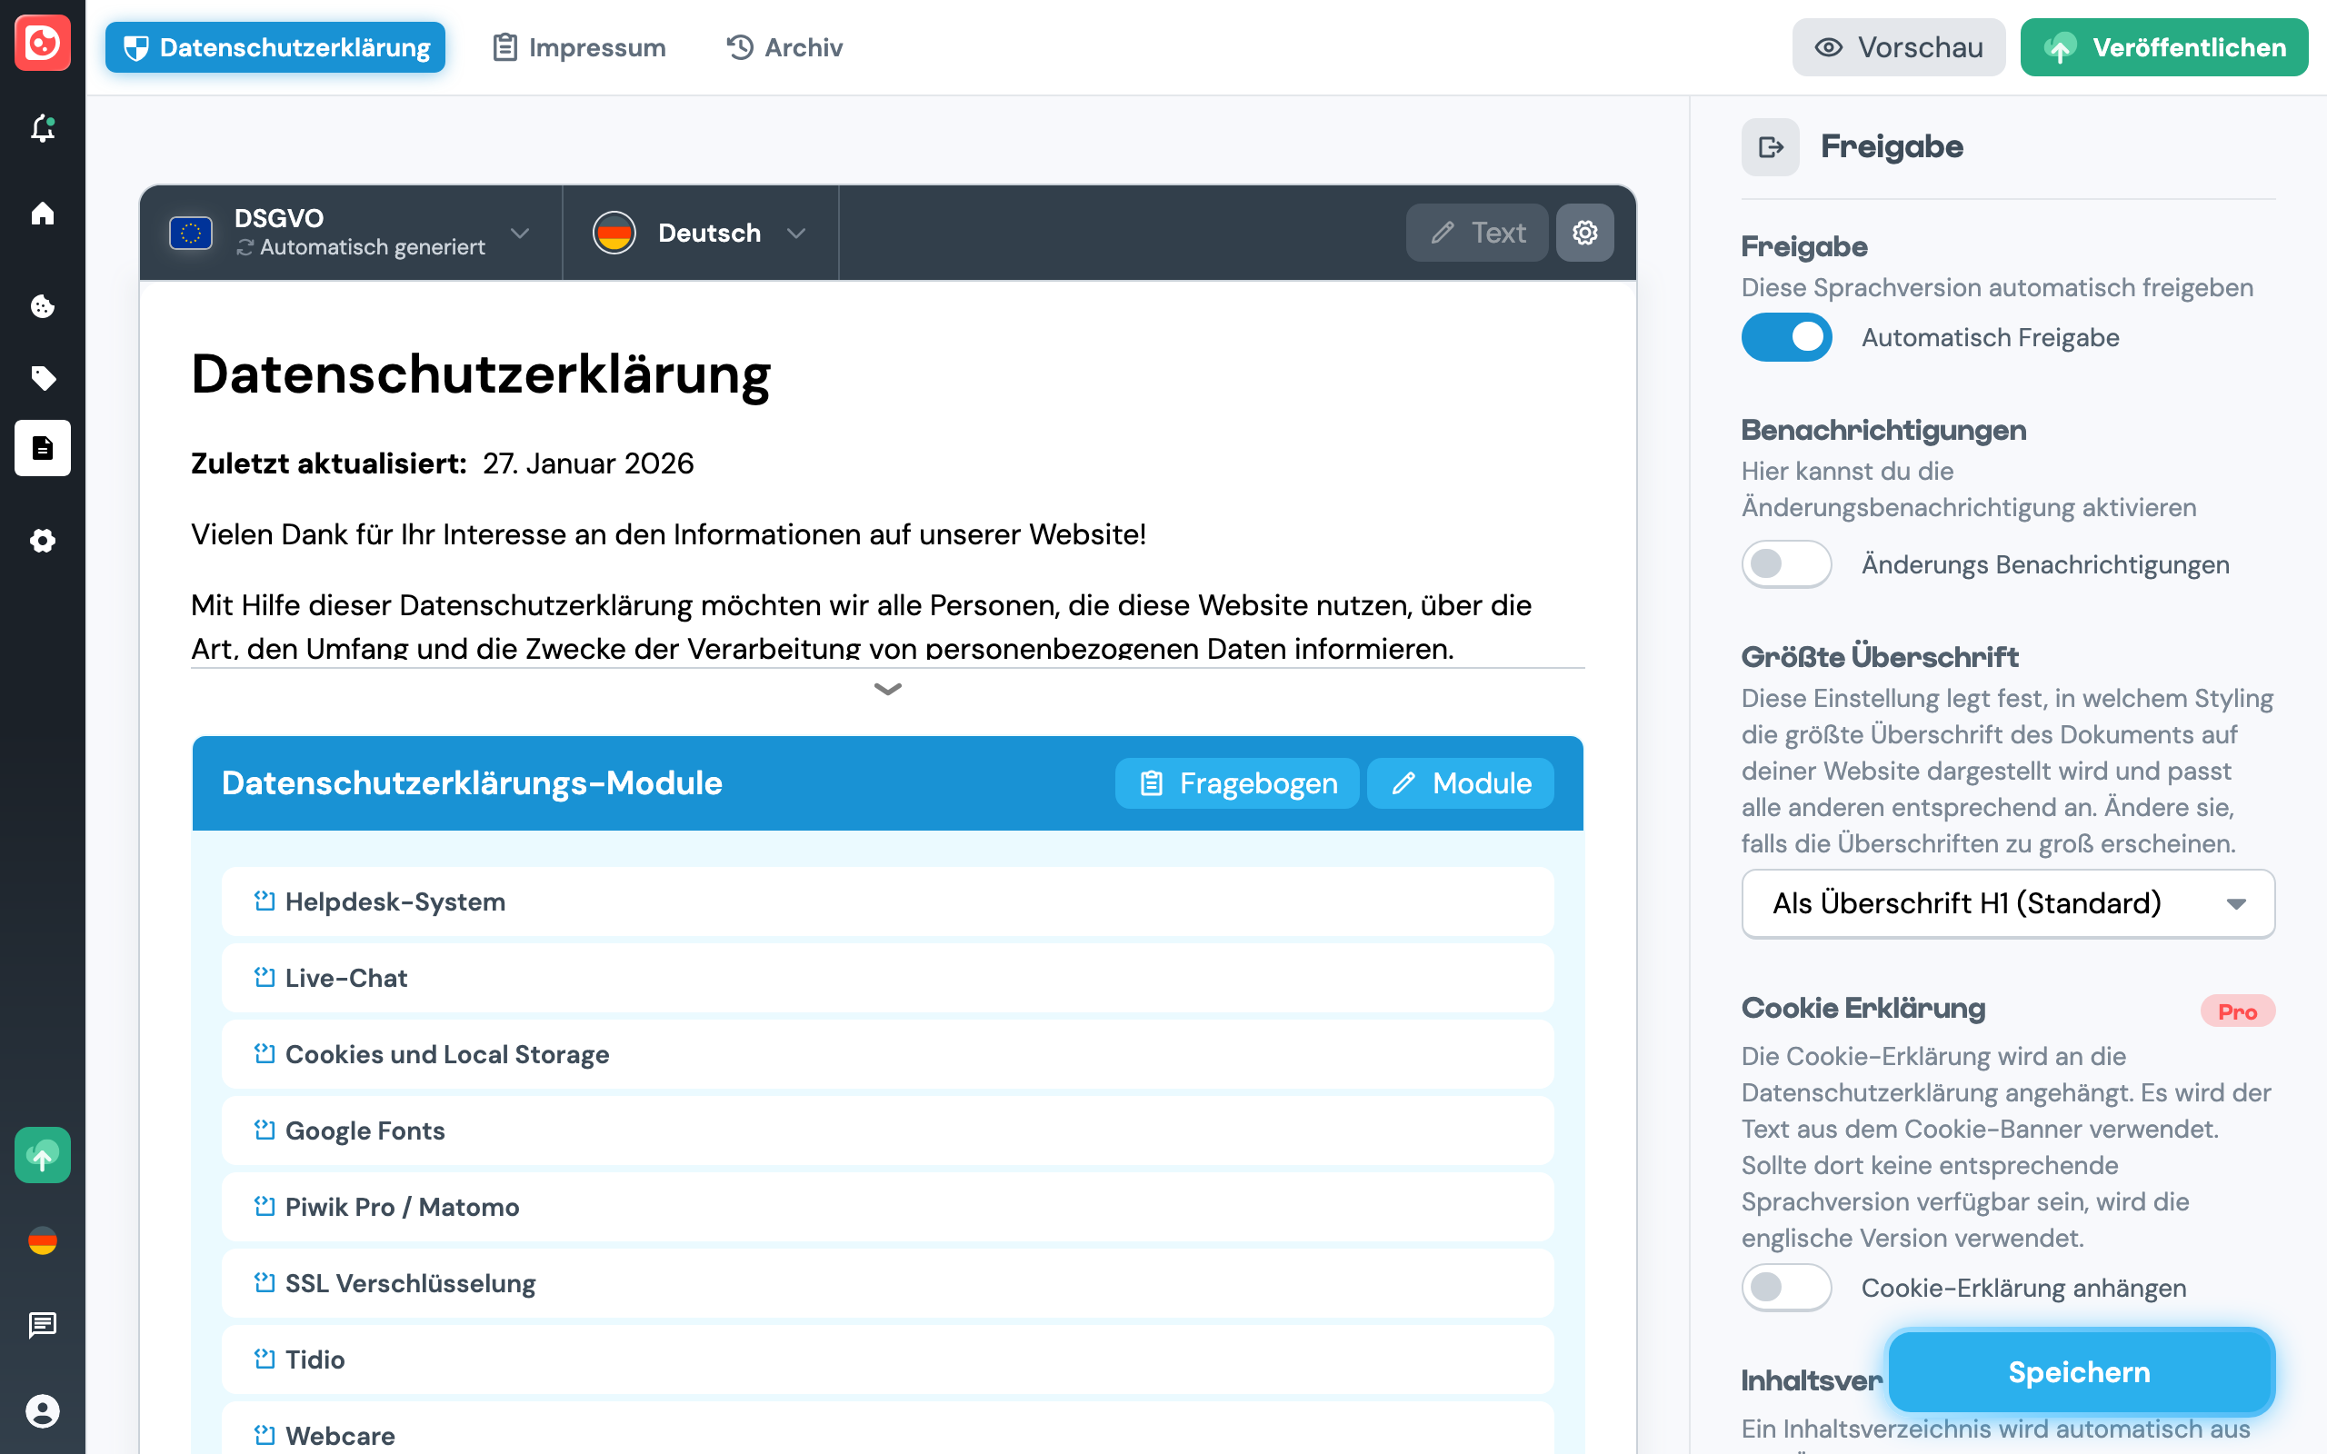Open the Als Überschrift H1 dropdown
2327x1454 pixels.
click(x=2006, y=903)
